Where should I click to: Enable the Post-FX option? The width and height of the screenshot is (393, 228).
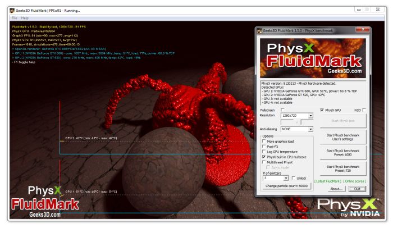point(264,147)
